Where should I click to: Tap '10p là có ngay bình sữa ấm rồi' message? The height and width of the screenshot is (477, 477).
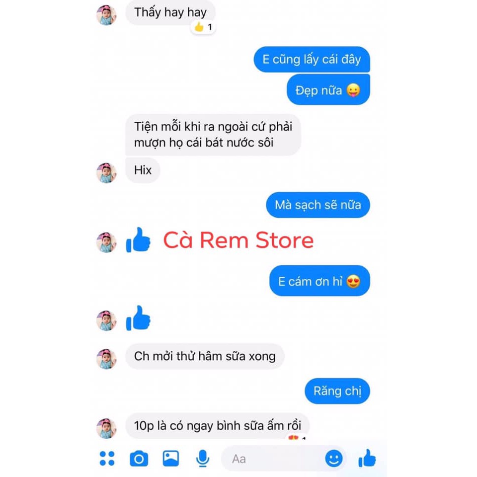pyautogui.click(x=218, y=426)
